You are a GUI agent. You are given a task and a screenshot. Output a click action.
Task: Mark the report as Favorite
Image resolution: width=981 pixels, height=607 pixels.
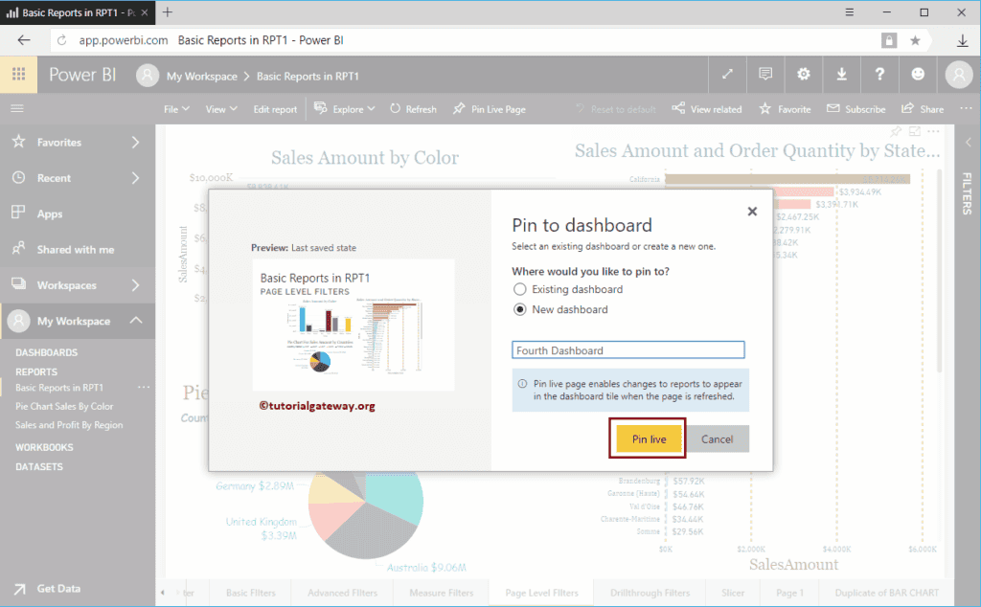785,108
